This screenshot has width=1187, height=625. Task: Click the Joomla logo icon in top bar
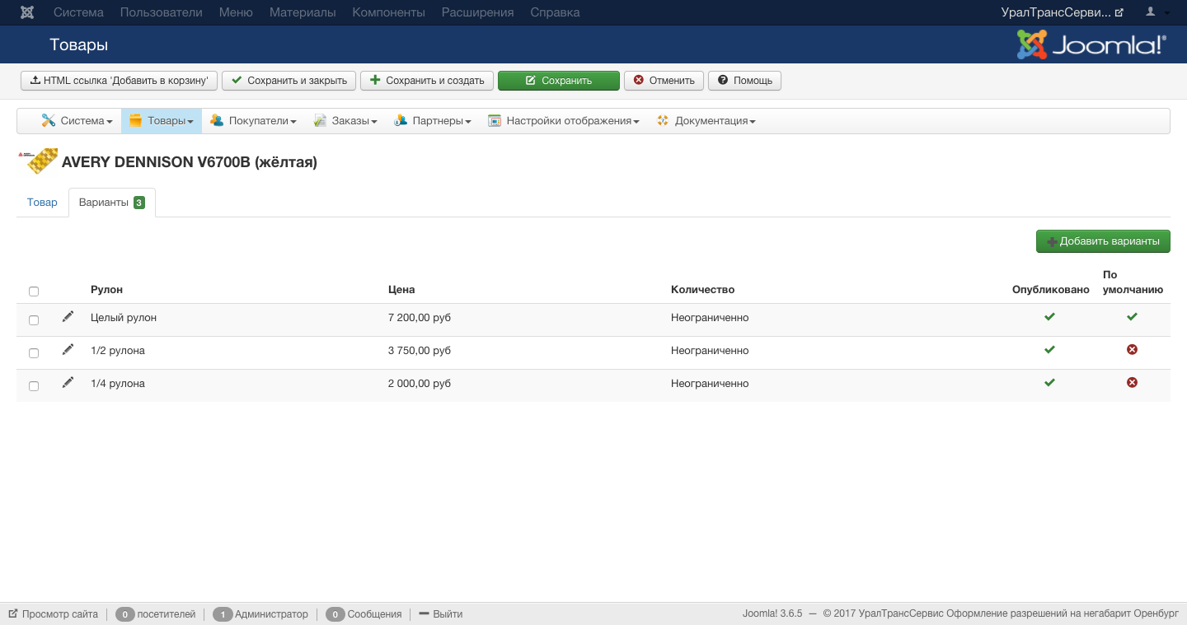tap(27, 12)
